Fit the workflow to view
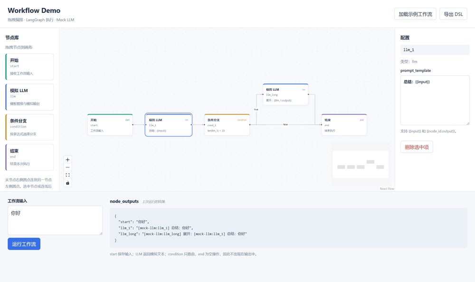The height and width of the screenshot is (282, 475). [67, 175]
